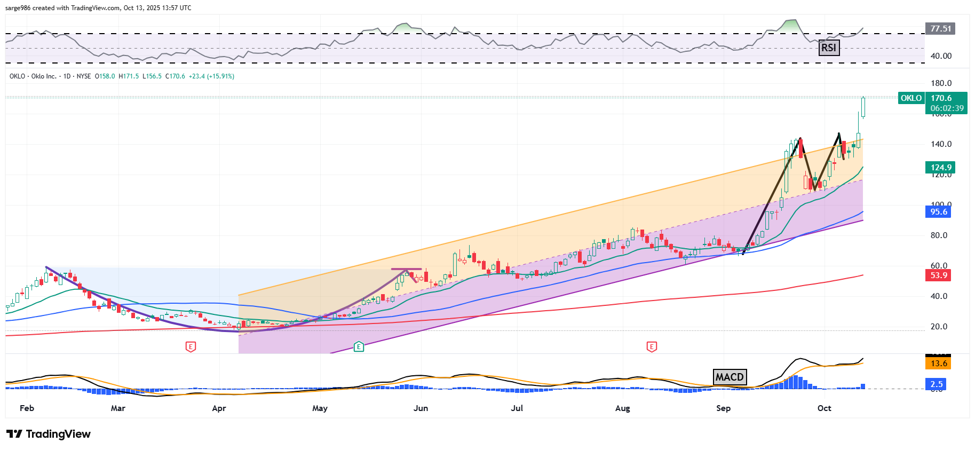Click the blue 2.5 histogram value label
Viewport: 975px width, 450px height.
937,384
